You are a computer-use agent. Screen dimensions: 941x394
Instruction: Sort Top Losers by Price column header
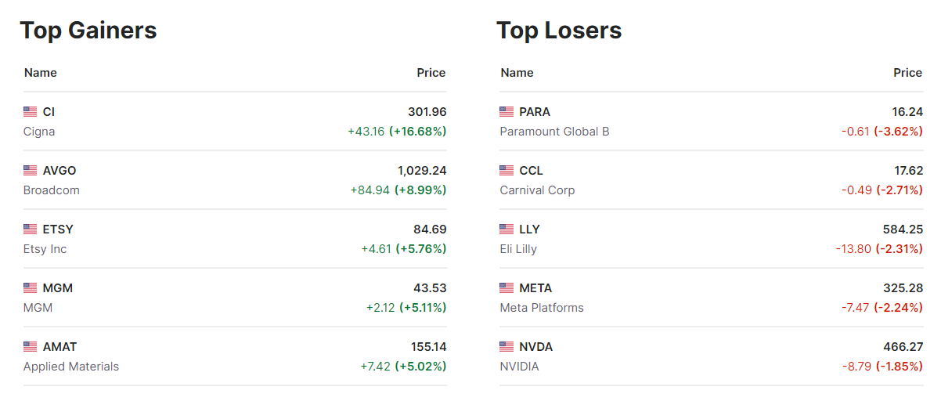tap(907, 73)
